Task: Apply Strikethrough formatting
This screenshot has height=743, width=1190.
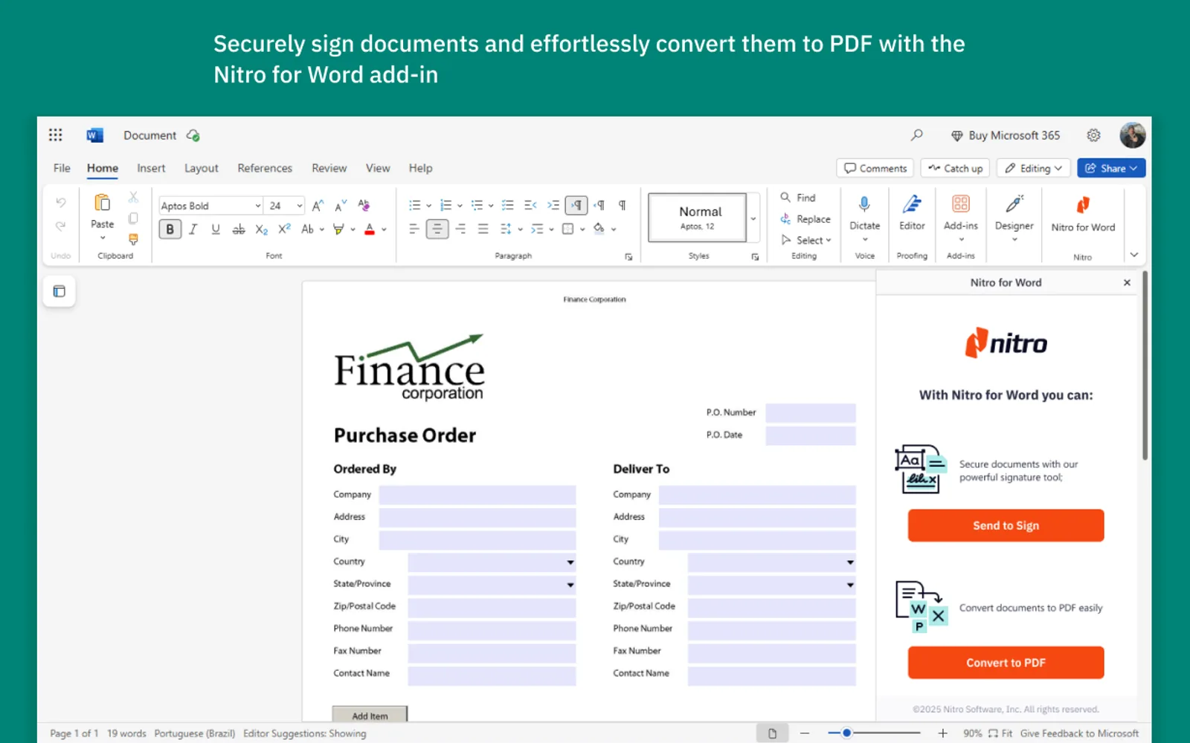Action: [x=239, y=230]
